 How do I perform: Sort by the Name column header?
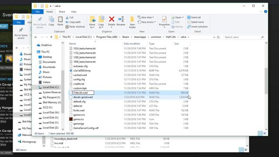point(72,44)
